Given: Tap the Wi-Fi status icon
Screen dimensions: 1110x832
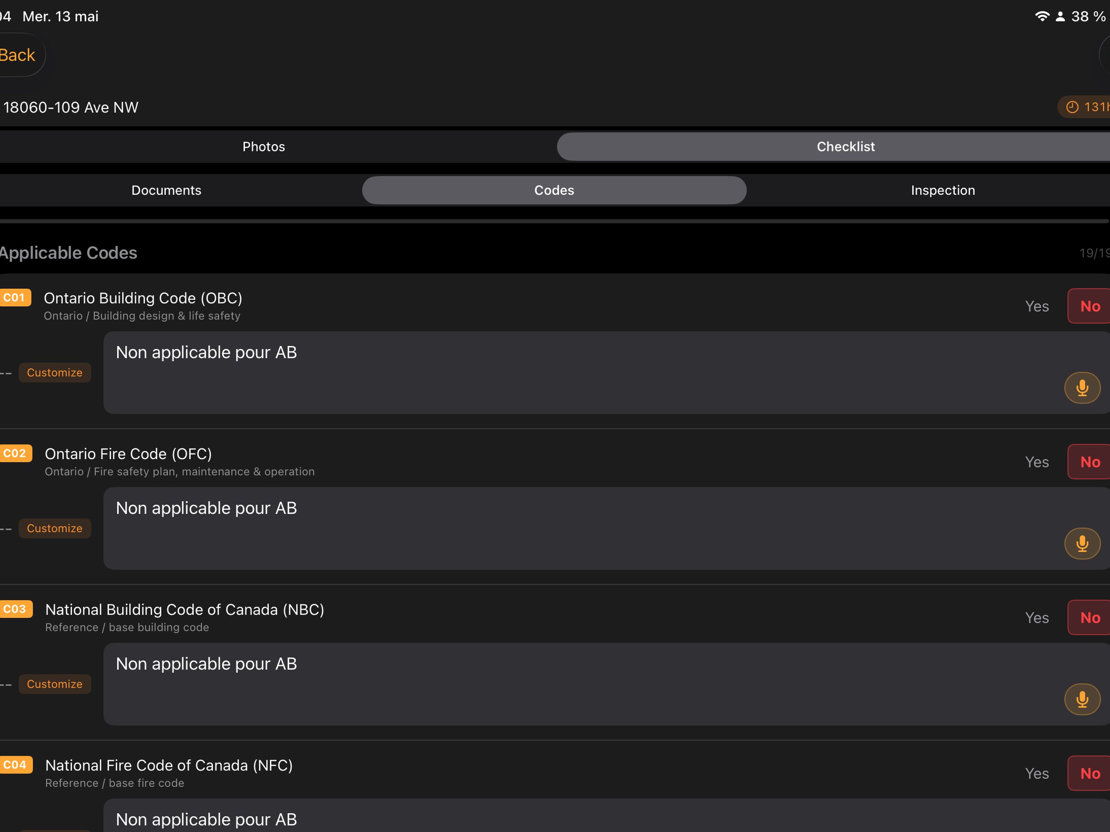Looking at the screenshot, I should pos(1042,16).
